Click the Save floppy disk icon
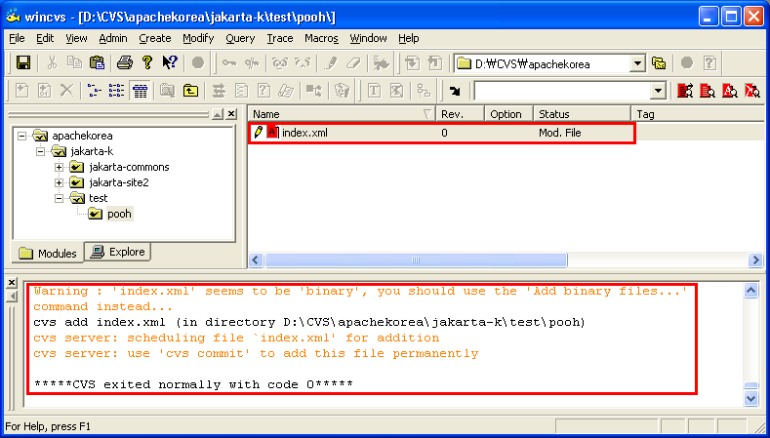The height and width of the screenshot is (438, 770). 23,62
